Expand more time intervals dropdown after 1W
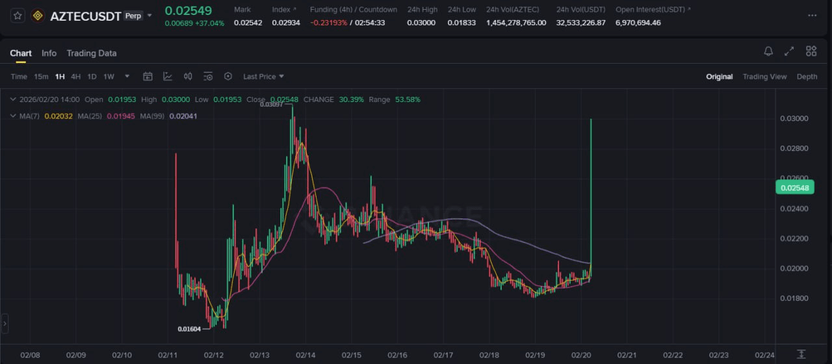832x364 pixels. click(127, 77)
